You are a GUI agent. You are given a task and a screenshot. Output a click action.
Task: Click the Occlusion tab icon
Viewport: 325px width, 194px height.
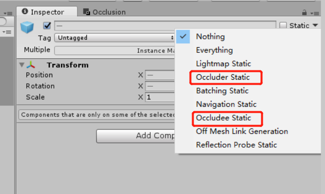coord(86,12)
